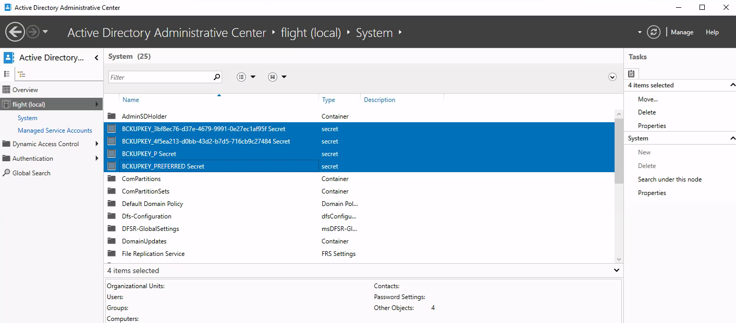736x323 pixels.
Task: Expand filter criteria chevron button
Action: click(612, 77)
